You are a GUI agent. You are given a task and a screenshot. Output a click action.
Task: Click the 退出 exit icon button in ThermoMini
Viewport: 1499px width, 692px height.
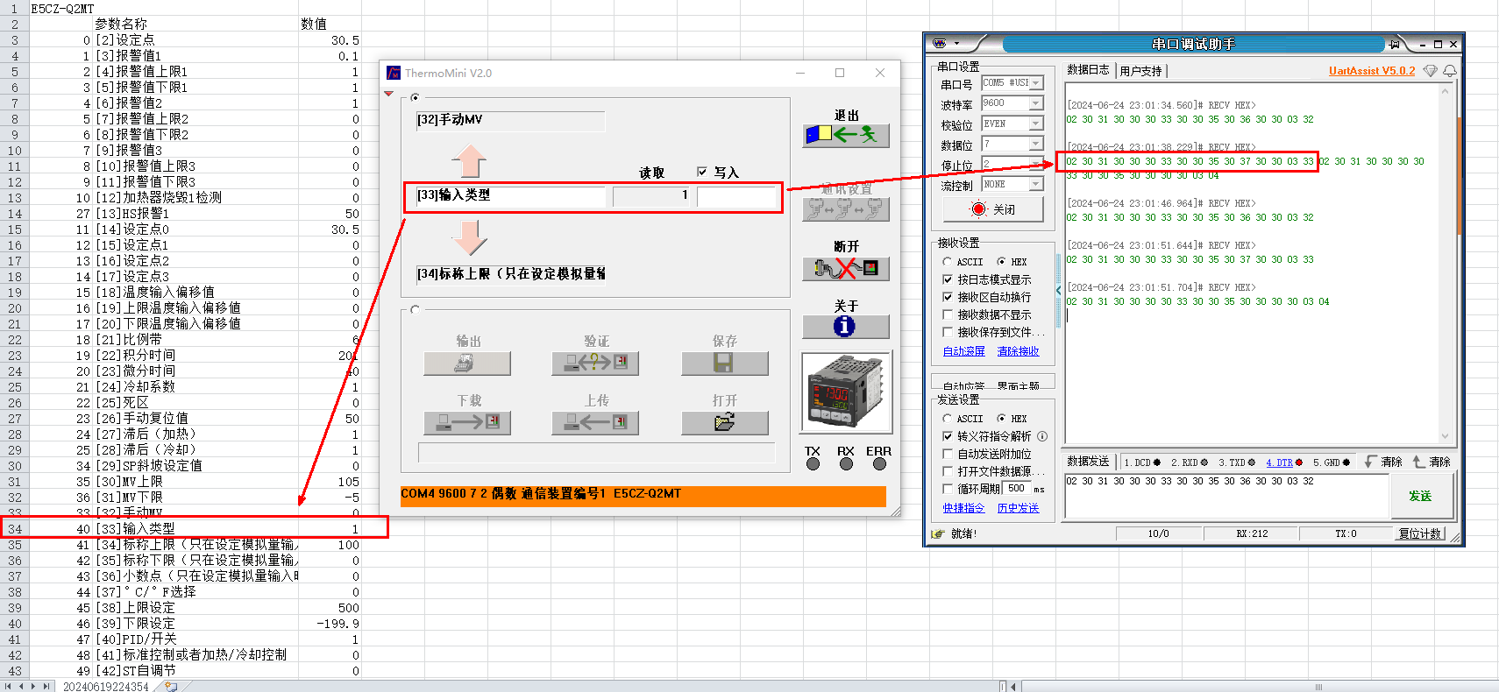(x=845, y=135)
